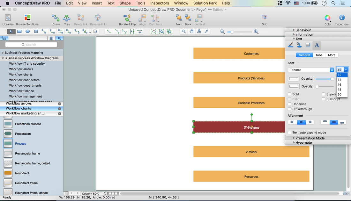Image resolution: width=351 pixels, height=201 pixels.
Task: Collapse Business Process Workflow Diagrams tree
Action: pos(3,58)
